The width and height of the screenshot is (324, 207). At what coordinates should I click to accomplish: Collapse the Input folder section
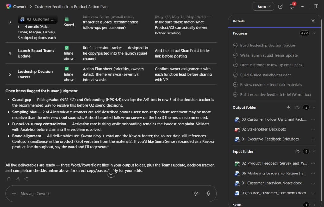314,151
